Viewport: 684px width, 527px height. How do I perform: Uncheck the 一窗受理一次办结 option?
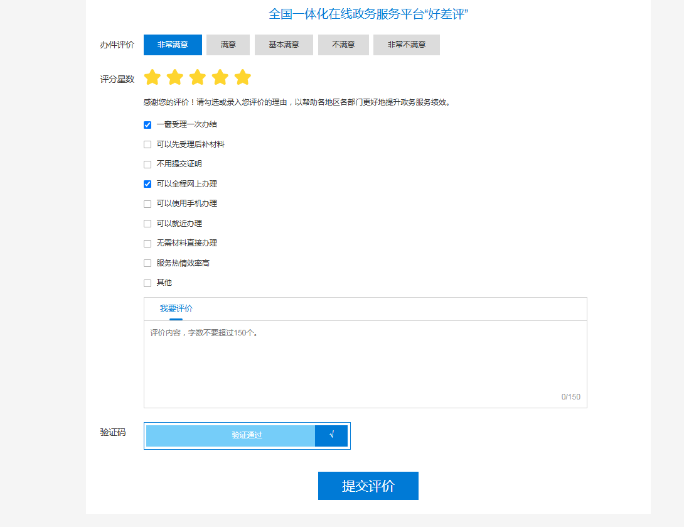coord(147,124)
